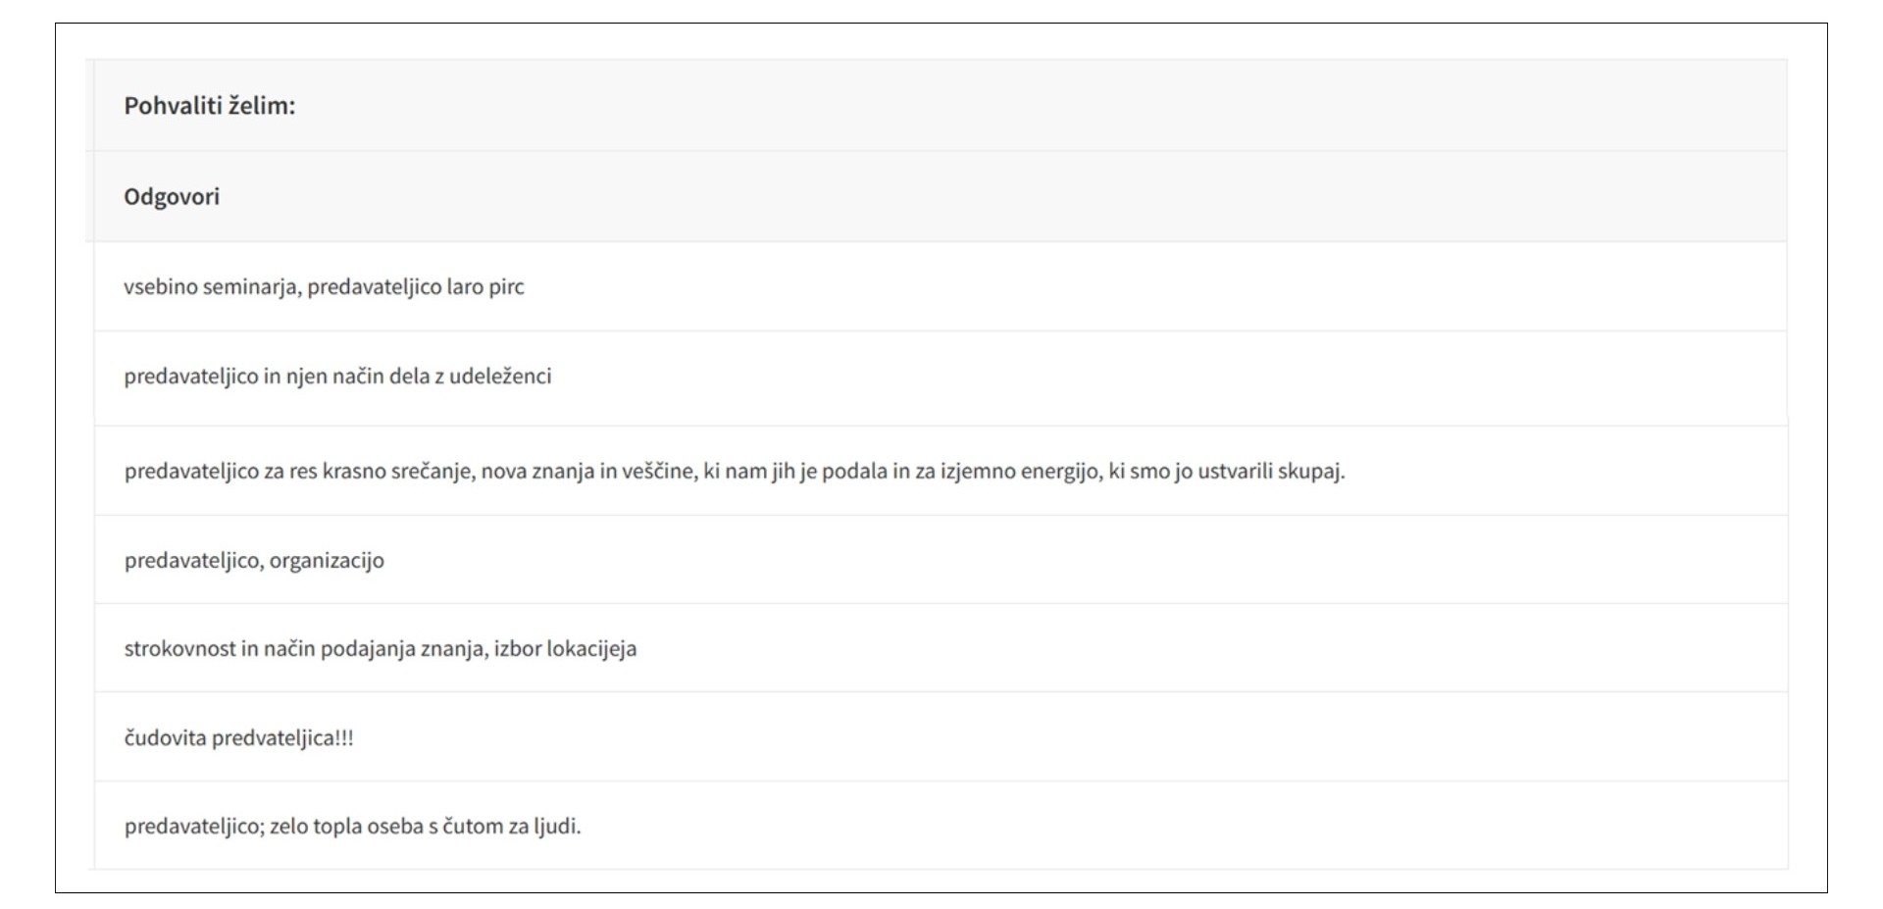This screenshot has height=909, width=1883.
Task: Click the 'Odgovori' column header
Action: pyautogui.click(x=172, y=197)
